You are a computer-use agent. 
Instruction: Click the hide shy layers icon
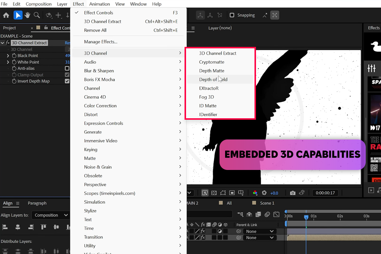[249, 214]
